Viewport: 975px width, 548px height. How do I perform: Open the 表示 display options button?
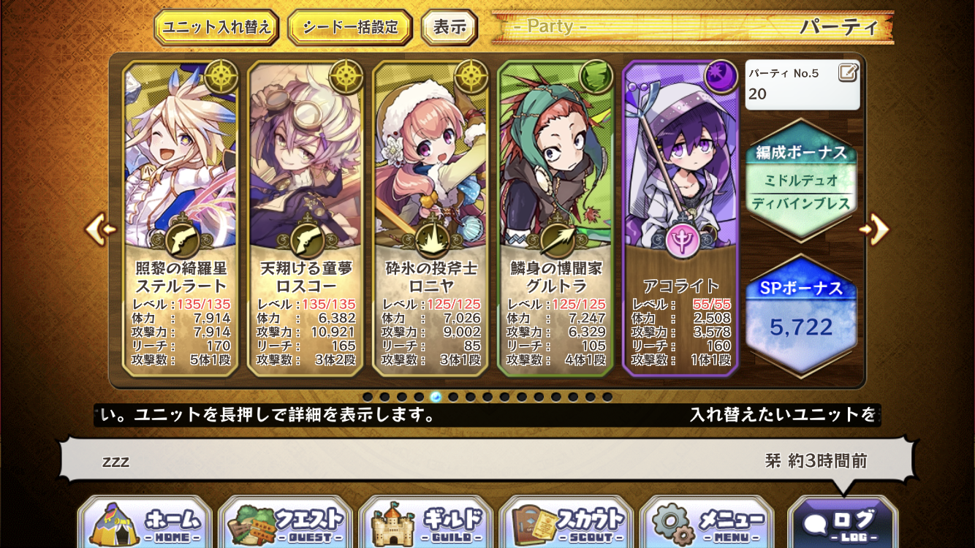pos(449,28)
